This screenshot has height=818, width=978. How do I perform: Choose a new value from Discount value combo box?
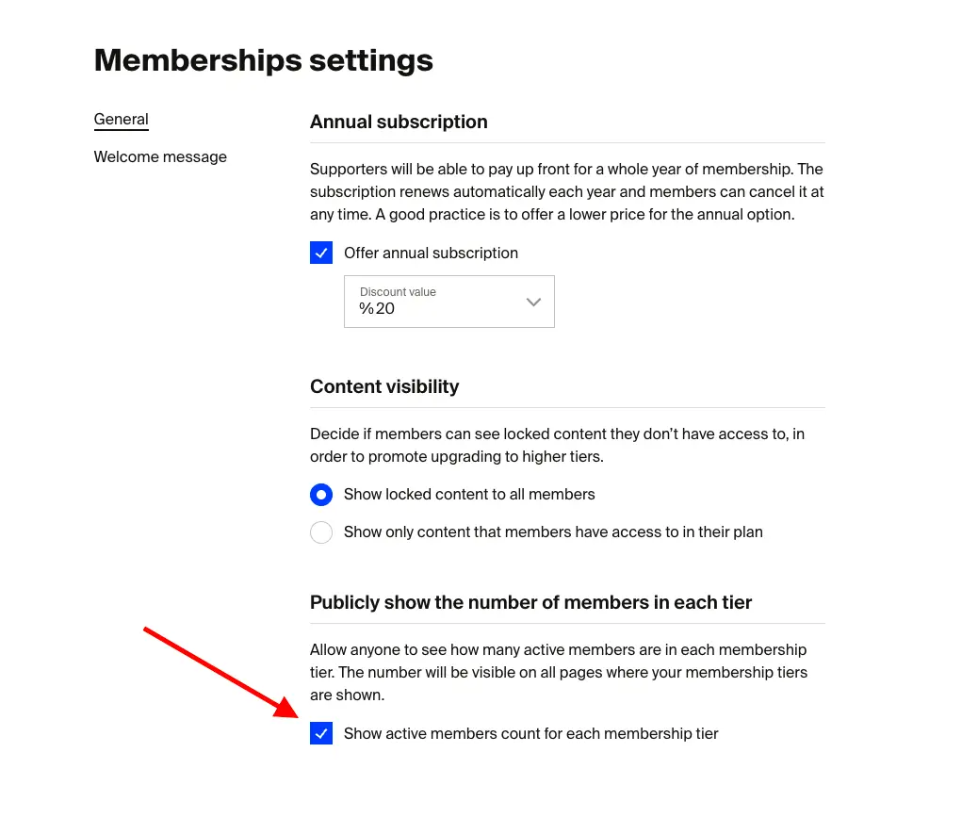[x=449, y=302]
